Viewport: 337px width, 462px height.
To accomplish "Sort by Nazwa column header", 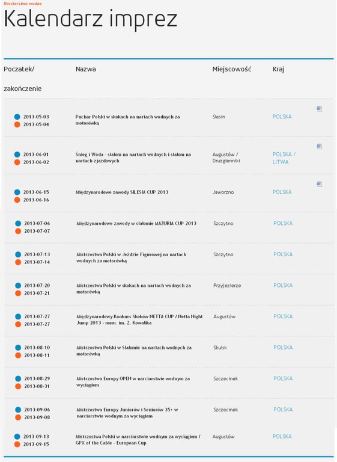I will pyautogui.click(x=86, y=69).
